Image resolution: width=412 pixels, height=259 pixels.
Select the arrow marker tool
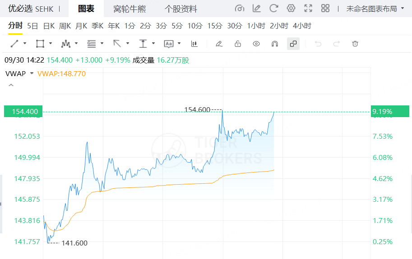tap(117, 44)
